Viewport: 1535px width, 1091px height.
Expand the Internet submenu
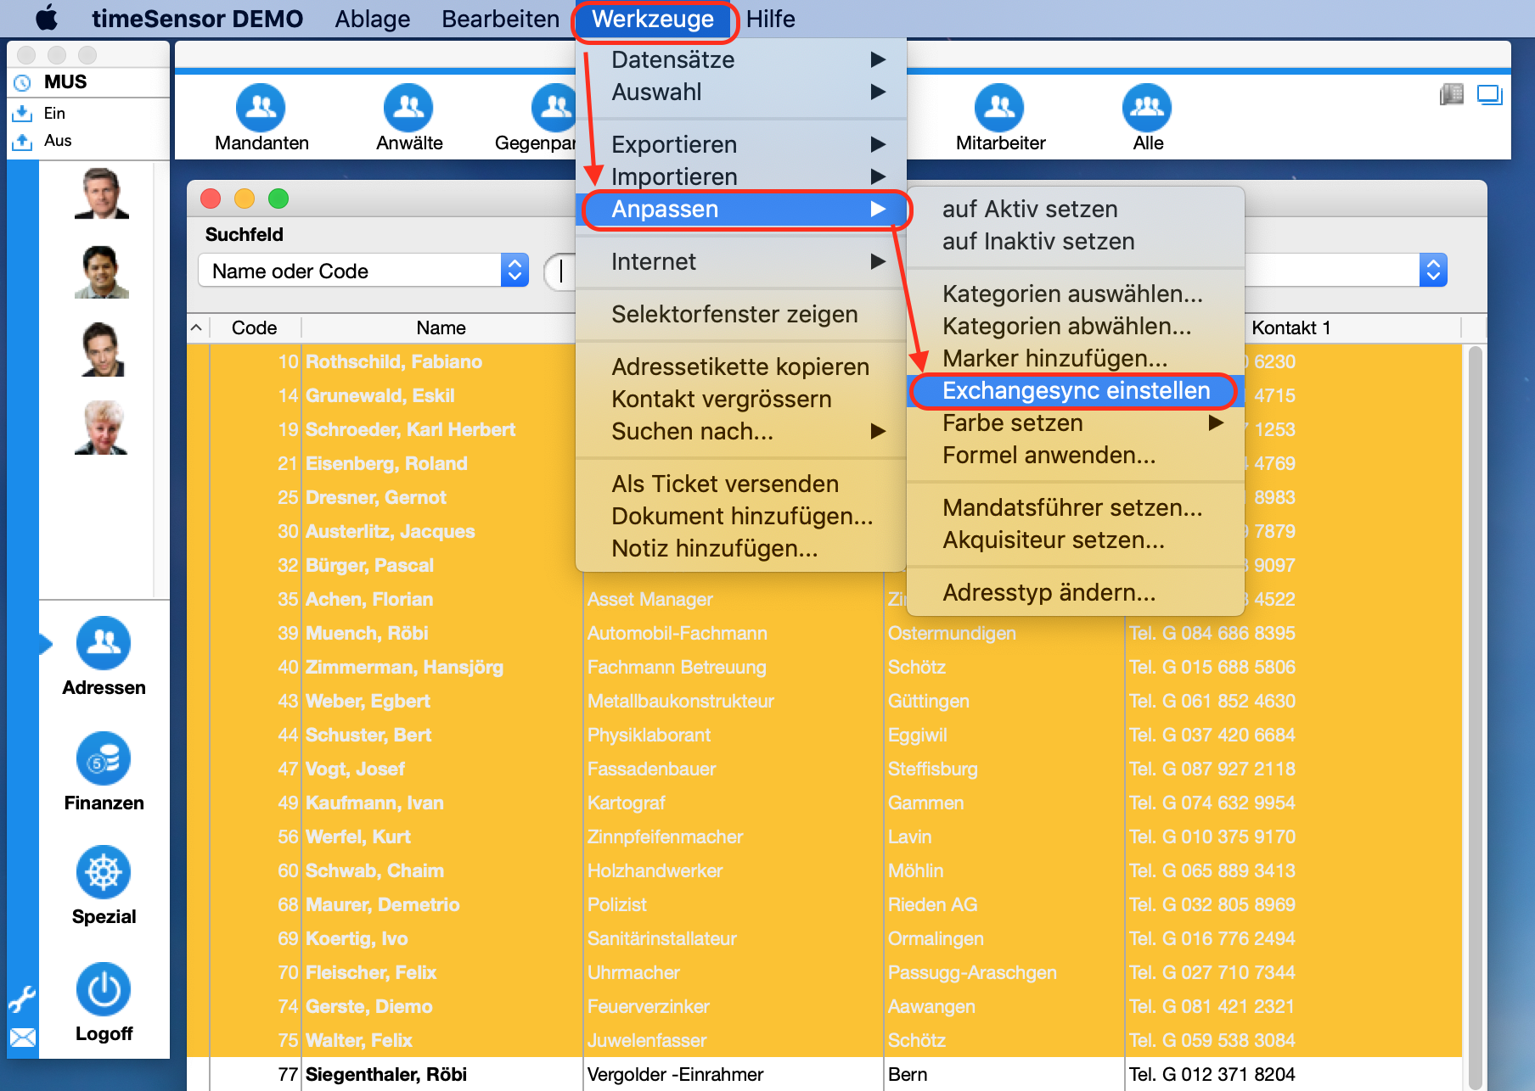[741, 261]
